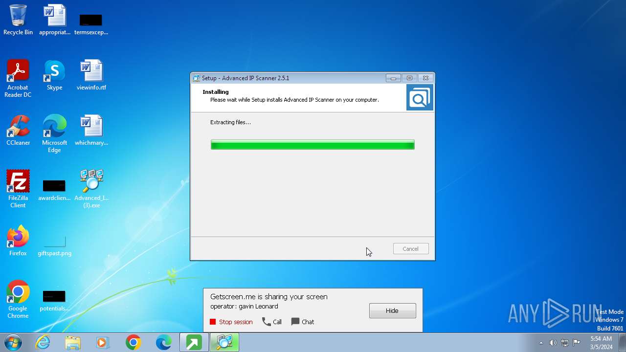Open Google Chrome desktop shortcut
Image resolution: width=626 pixels, height=352 pixels.
pos(18,299)
